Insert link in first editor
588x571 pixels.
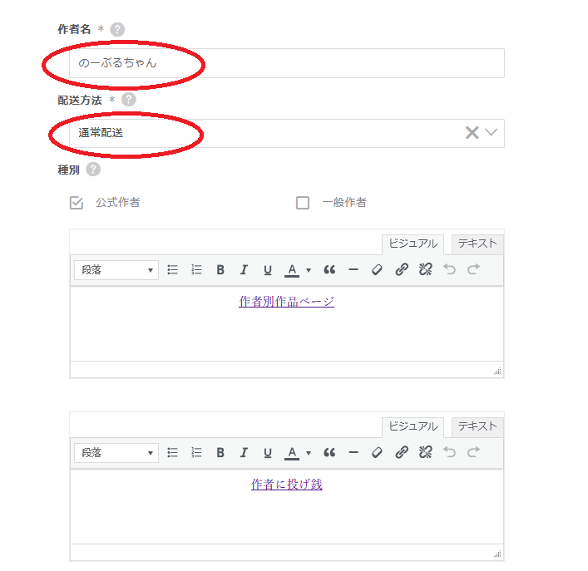[402, 269]
